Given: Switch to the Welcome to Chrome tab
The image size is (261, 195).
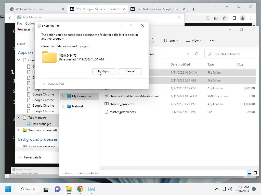Looking at the screenshot, I should point(30,9).
